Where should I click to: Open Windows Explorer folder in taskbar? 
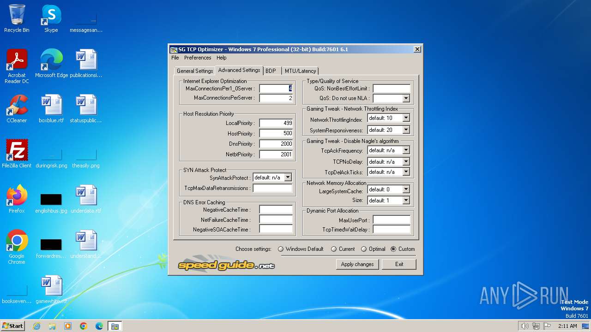click(52, 326)
